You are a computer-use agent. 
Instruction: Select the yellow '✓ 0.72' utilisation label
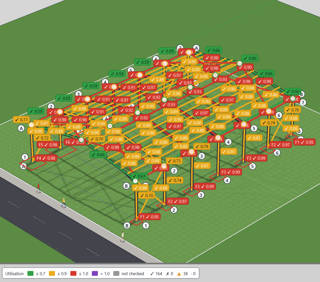tap(42, 138)
